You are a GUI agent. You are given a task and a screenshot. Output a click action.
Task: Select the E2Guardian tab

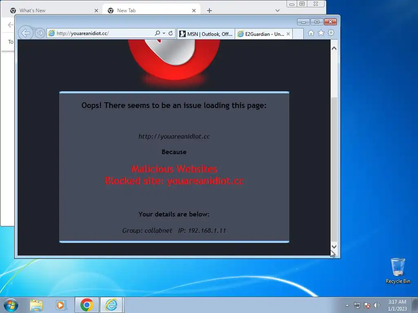pos(261,34)
